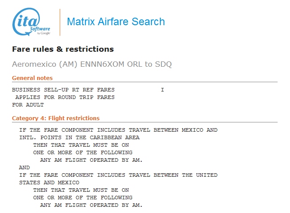Image resolution: width=290 pixels, height=213 pixels.
Task: Click the line mentioning BETWEEN THE UNITED
Action: pyautogui.click(x=118, y=175)
